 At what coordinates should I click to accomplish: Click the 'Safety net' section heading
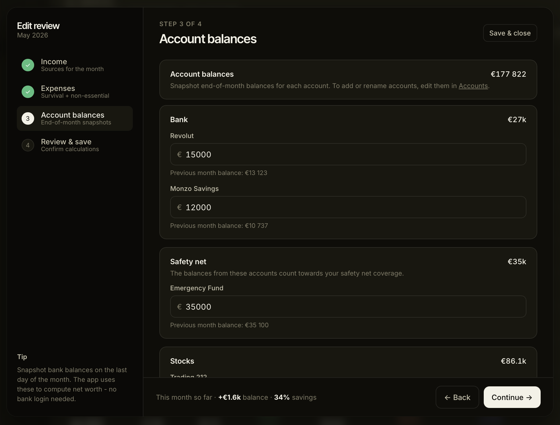click(188, 262)
